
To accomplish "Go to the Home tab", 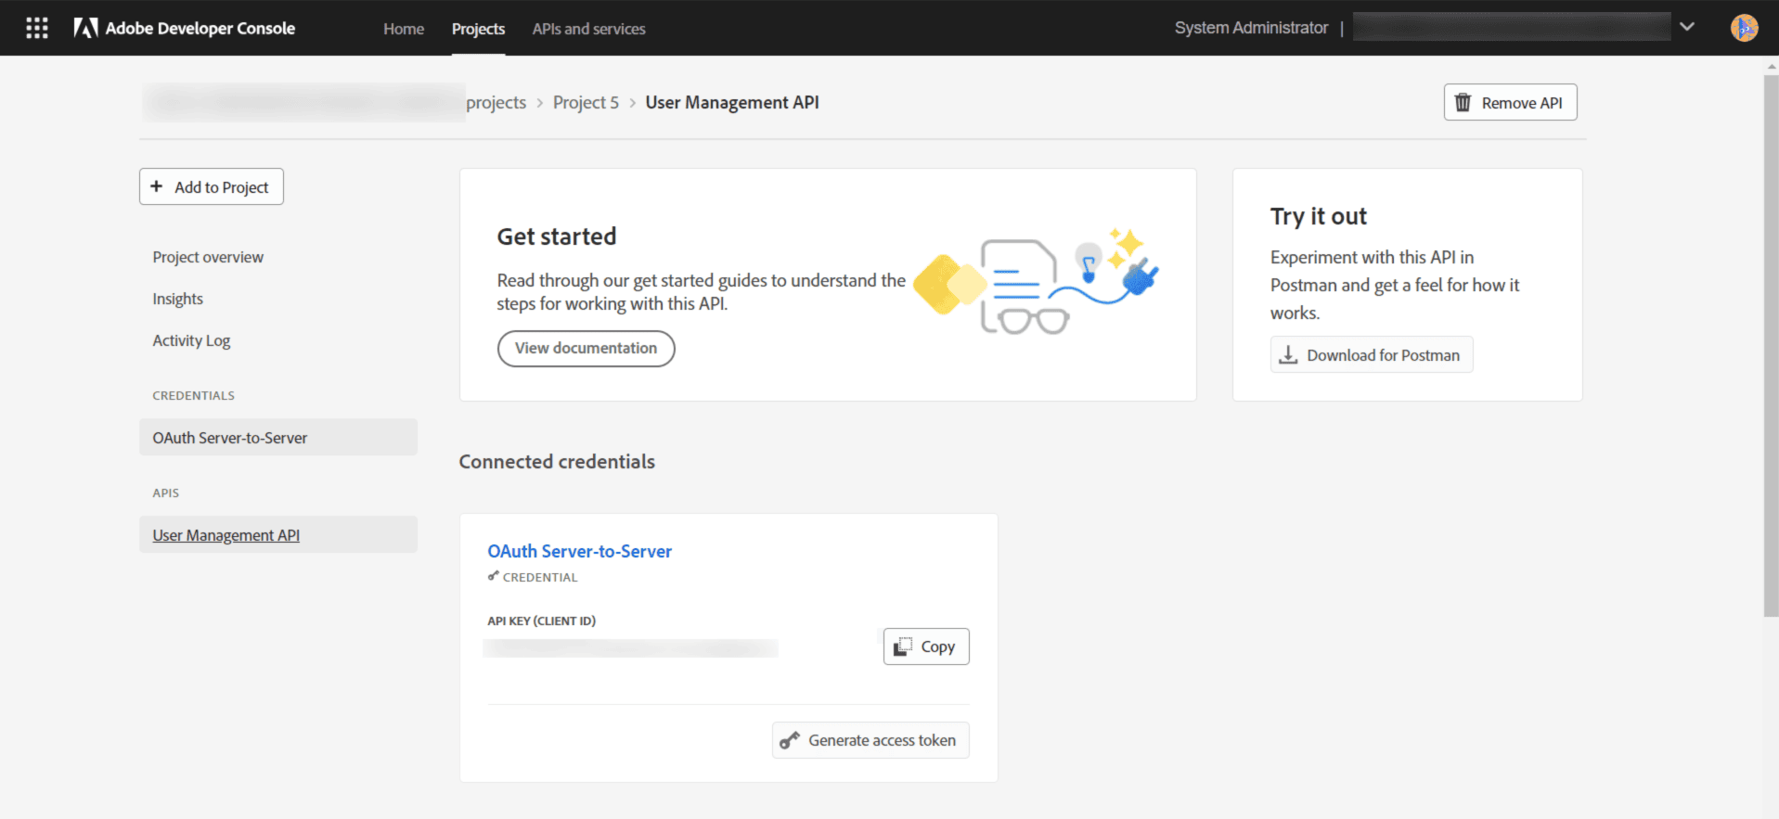I will click(404, 29).
